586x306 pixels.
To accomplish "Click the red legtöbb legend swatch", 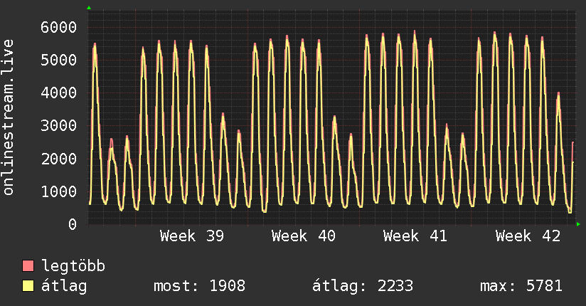I will [x=28, y=267].
